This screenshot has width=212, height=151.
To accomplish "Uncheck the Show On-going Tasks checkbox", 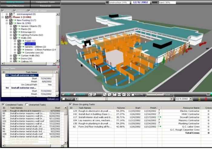I will [71, 104].
